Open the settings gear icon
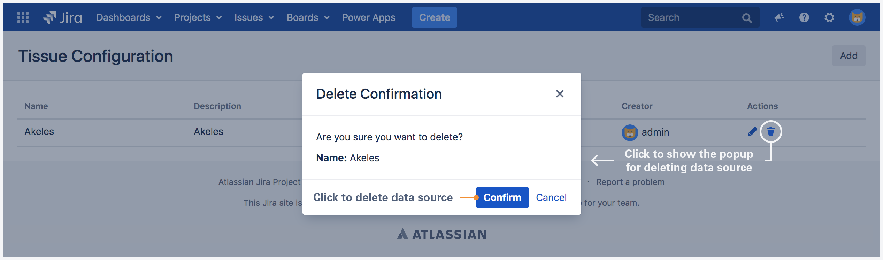883x260 pixels. click(x=829, y=17)
